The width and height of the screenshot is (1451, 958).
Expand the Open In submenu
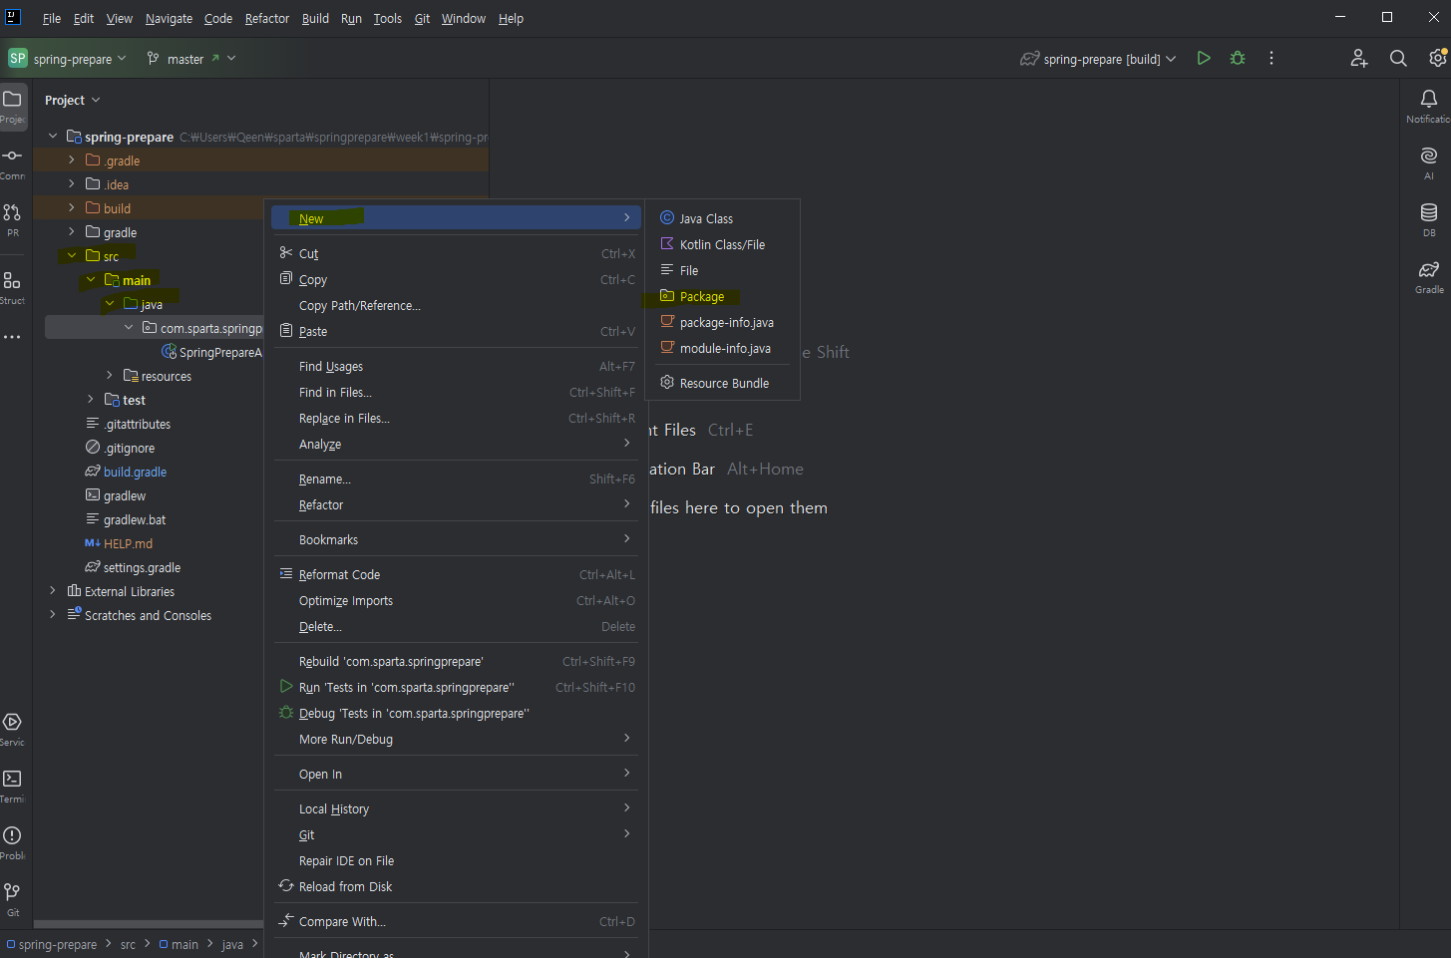tap(456, 774)
